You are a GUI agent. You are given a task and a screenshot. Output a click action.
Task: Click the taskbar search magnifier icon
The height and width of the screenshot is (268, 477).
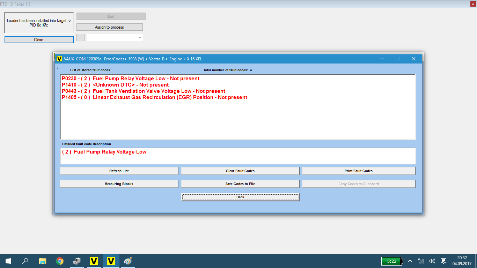pos(25,261)
